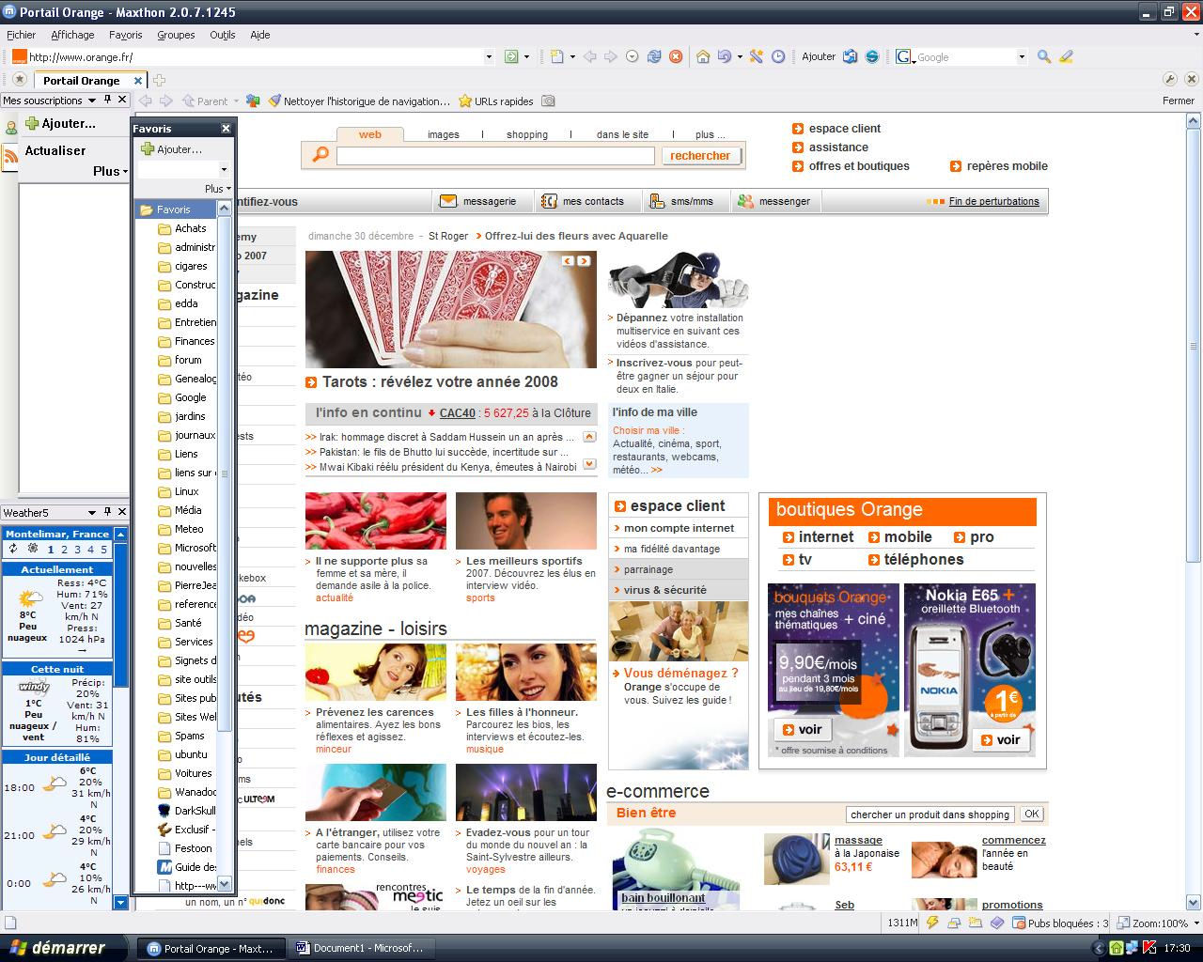Pin the Mes souscriptions panel
This screenshot has height=962, width=1203.
point(106,100)
